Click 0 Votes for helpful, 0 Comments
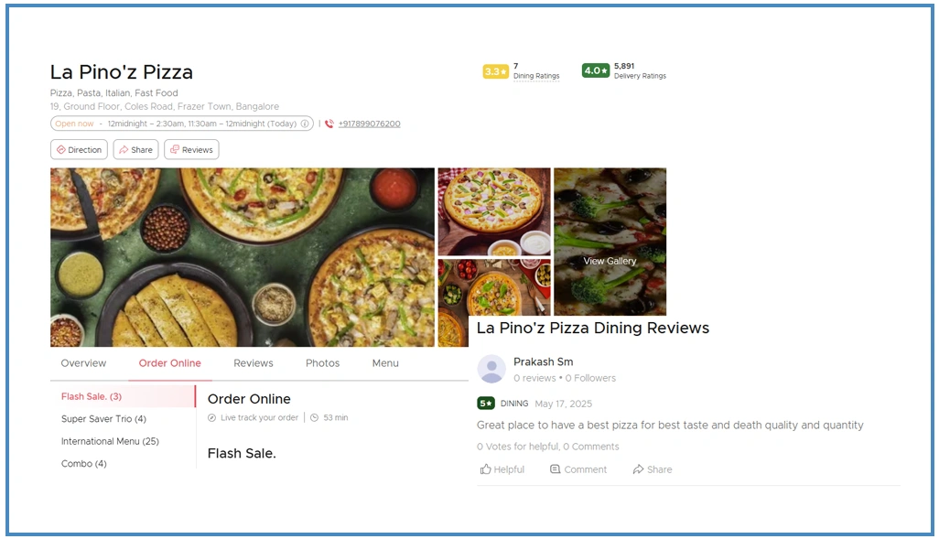Screen dimensions: 939x539 [548, 447]
